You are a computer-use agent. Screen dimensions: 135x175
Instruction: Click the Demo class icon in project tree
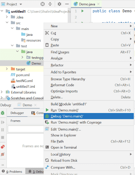(29, 63)
